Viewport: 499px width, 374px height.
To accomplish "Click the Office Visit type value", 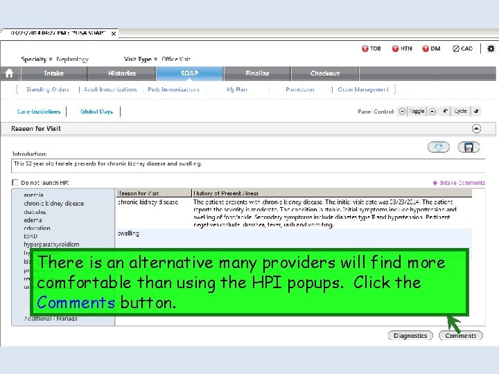I will tap(176, 59).
